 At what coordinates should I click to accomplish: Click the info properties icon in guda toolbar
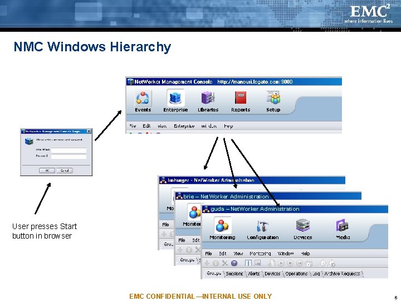click(x=216, y=263)
